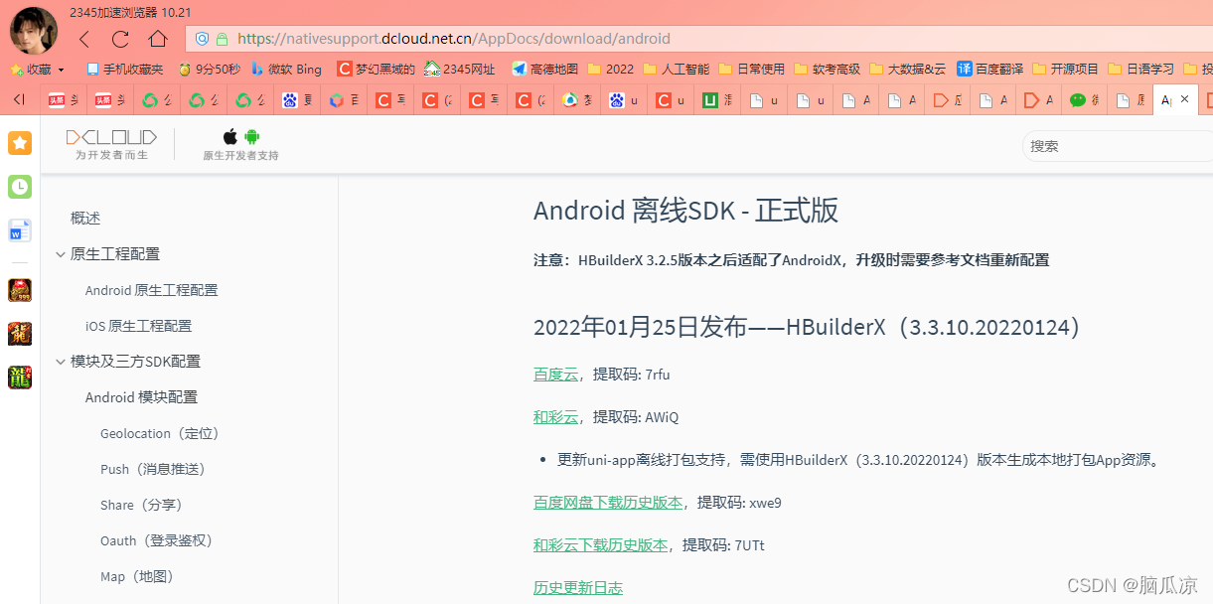Click the shield security icon in address bar
The image size is (1213, 604).
202,39
